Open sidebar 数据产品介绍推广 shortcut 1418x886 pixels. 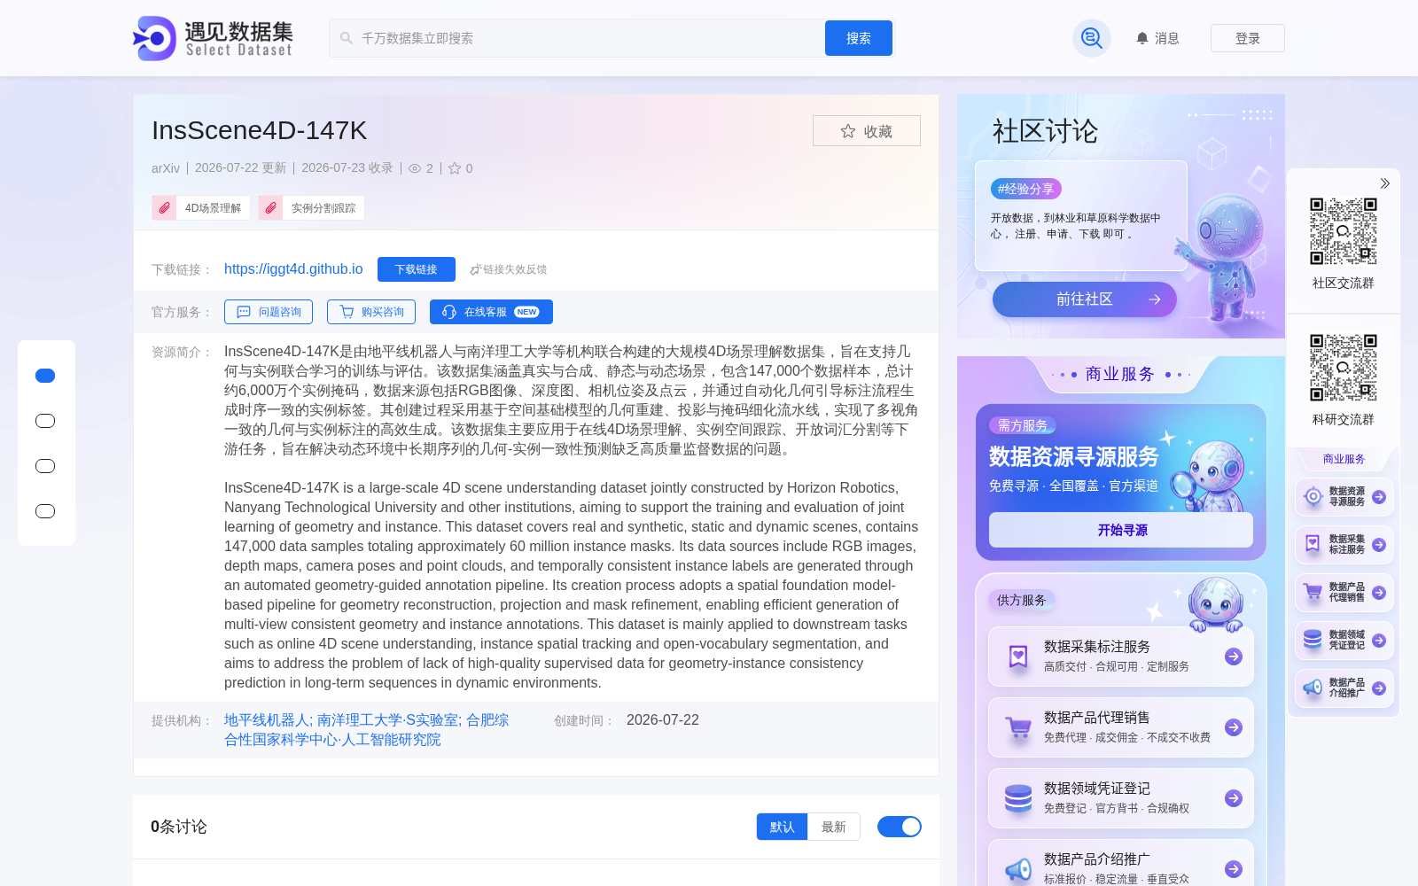click(x=1344, y=688)
